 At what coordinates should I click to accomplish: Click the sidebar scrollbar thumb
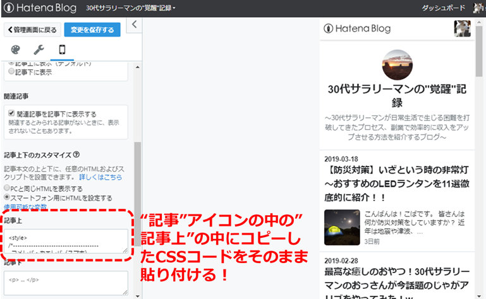tap(138, 194)
